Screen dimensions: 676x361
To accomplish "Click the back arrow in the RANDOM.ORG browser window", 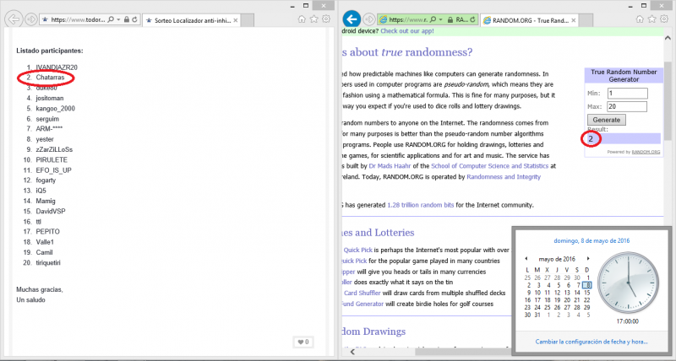I will pos(352,18).
